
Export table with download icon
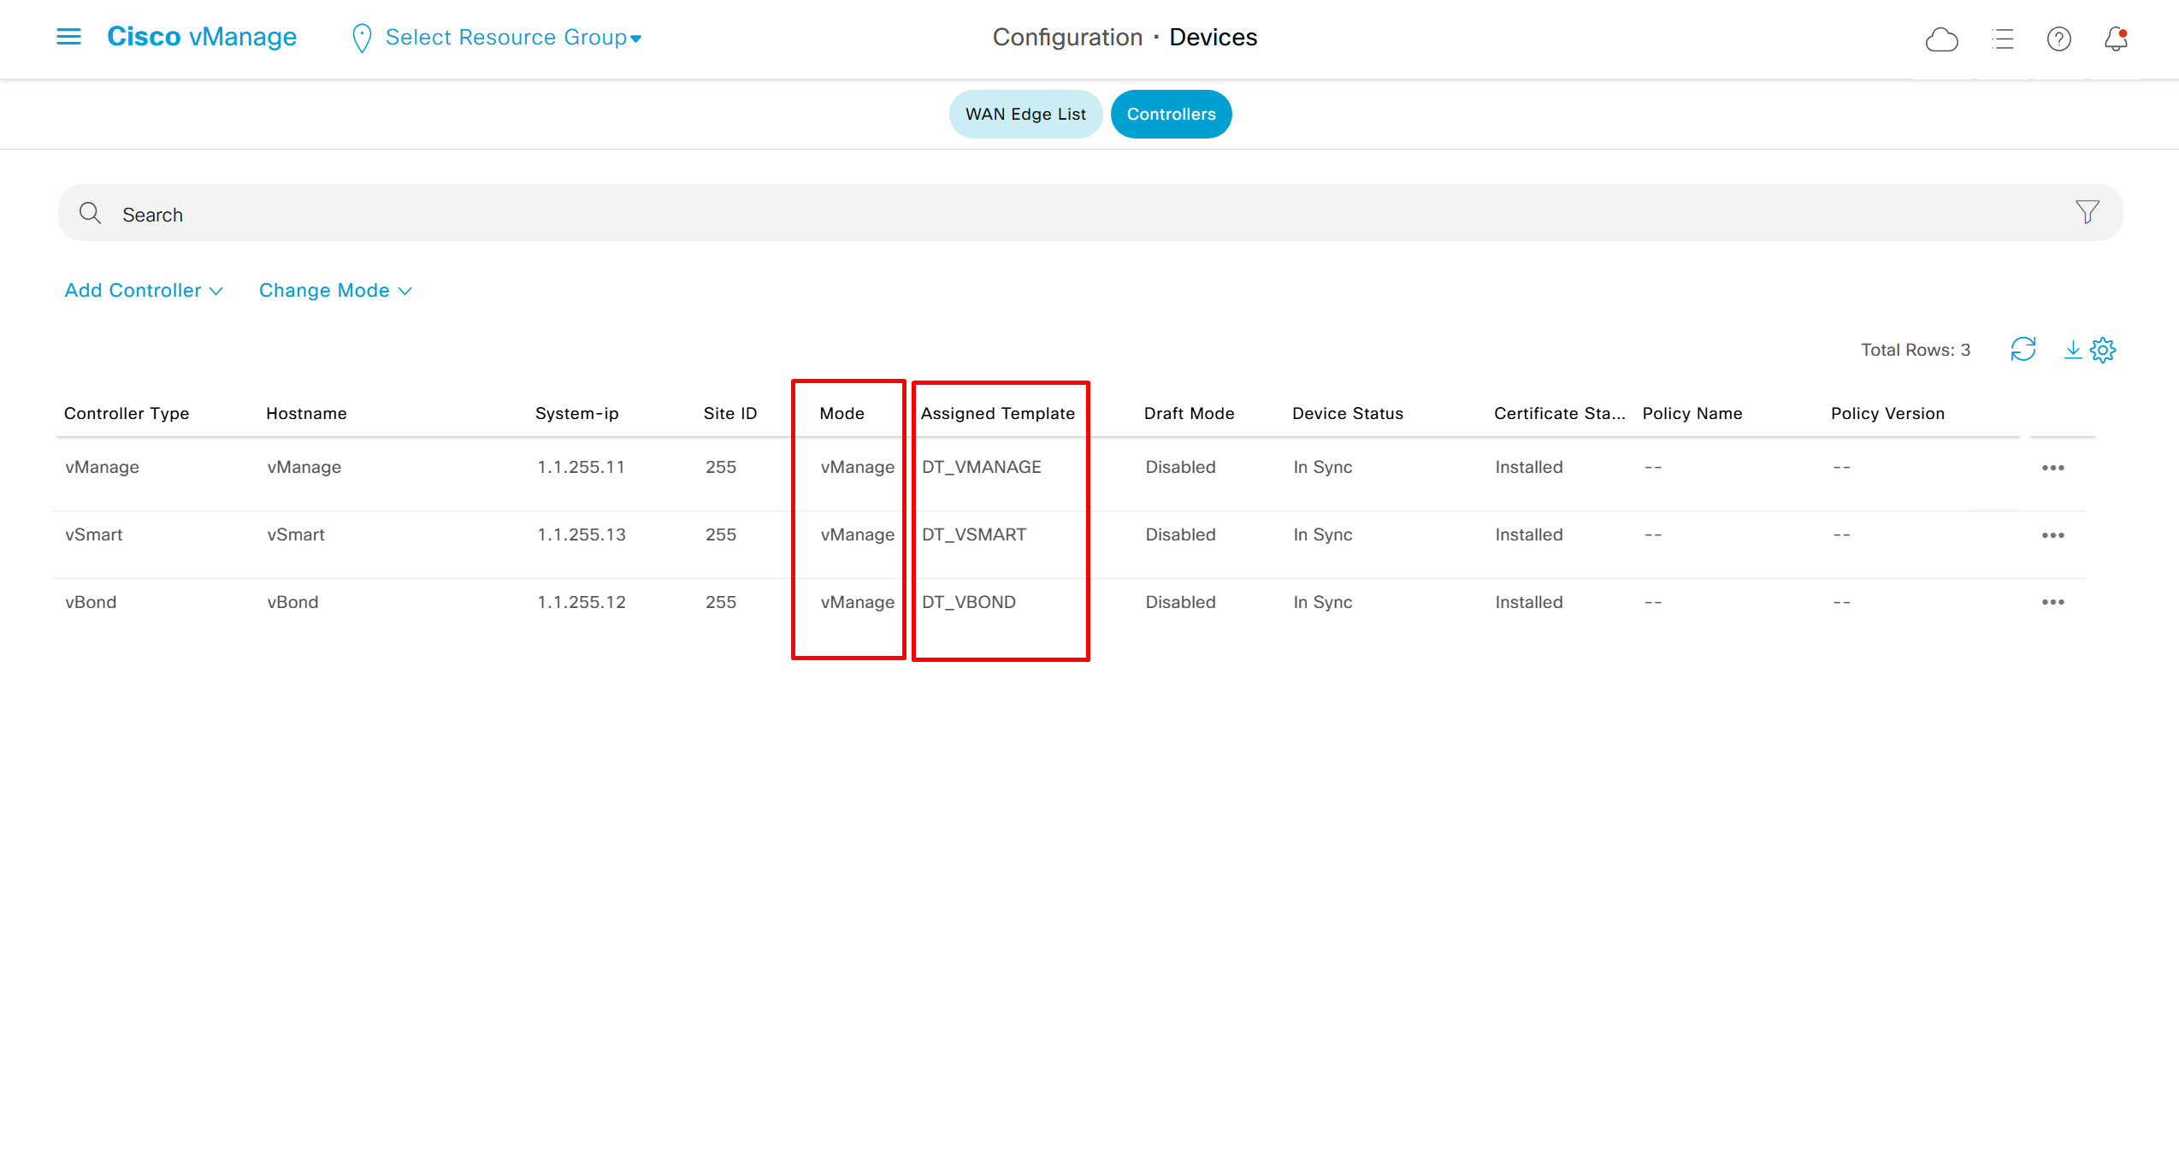point(2072,349)
